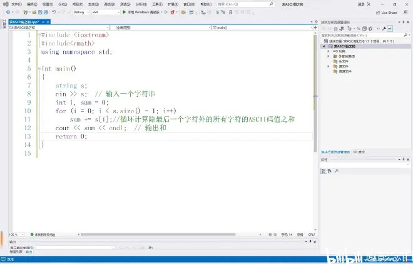Toggle the pin on the Solution Explorer panel
413x264 pixels.
(x=403, y=21)
